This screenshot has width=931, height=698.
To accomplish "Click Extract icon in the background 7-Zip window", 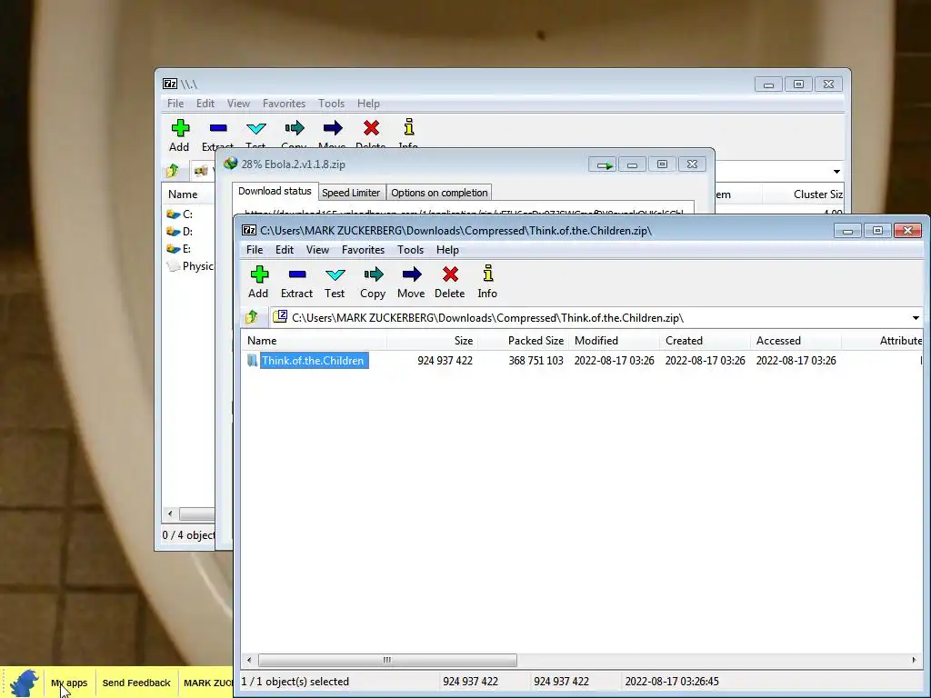I will click(218, 128).
